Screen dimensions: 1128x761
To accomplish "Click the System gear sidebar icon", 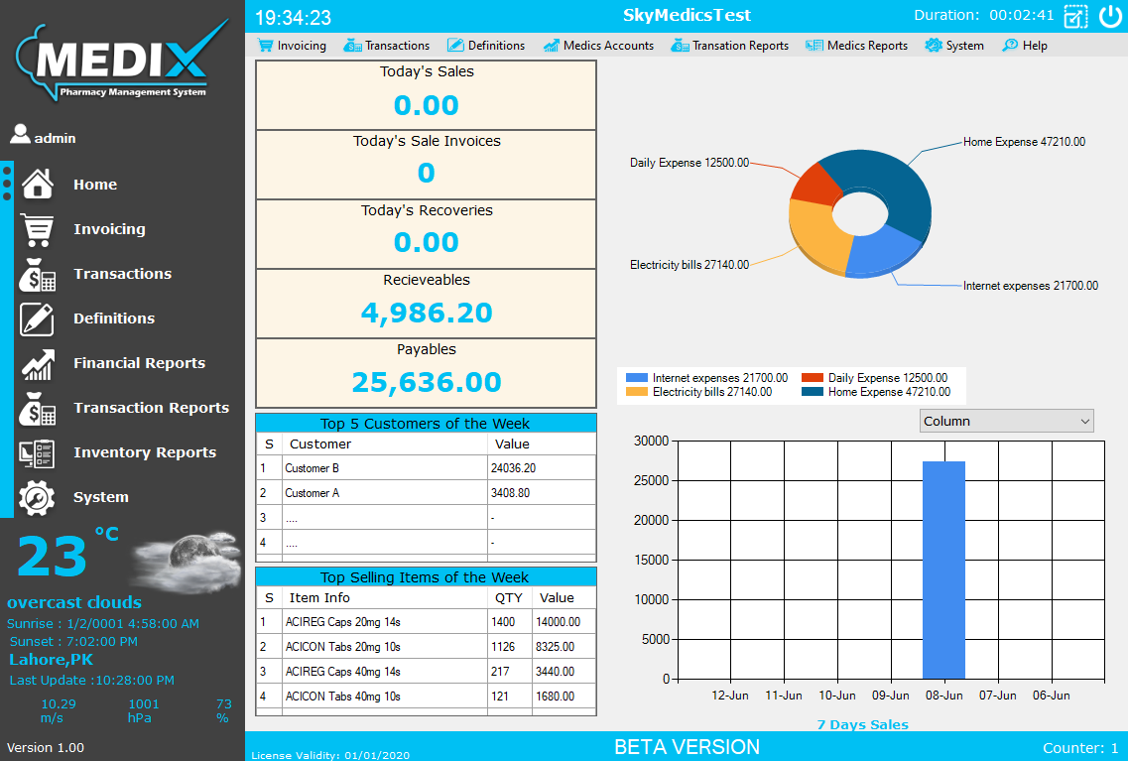I will [38, 498].
